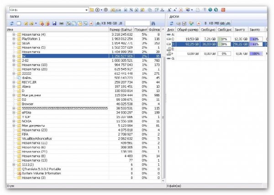Click the browse folder icon beside path box
274x195 pixels.
coord(92,10)
